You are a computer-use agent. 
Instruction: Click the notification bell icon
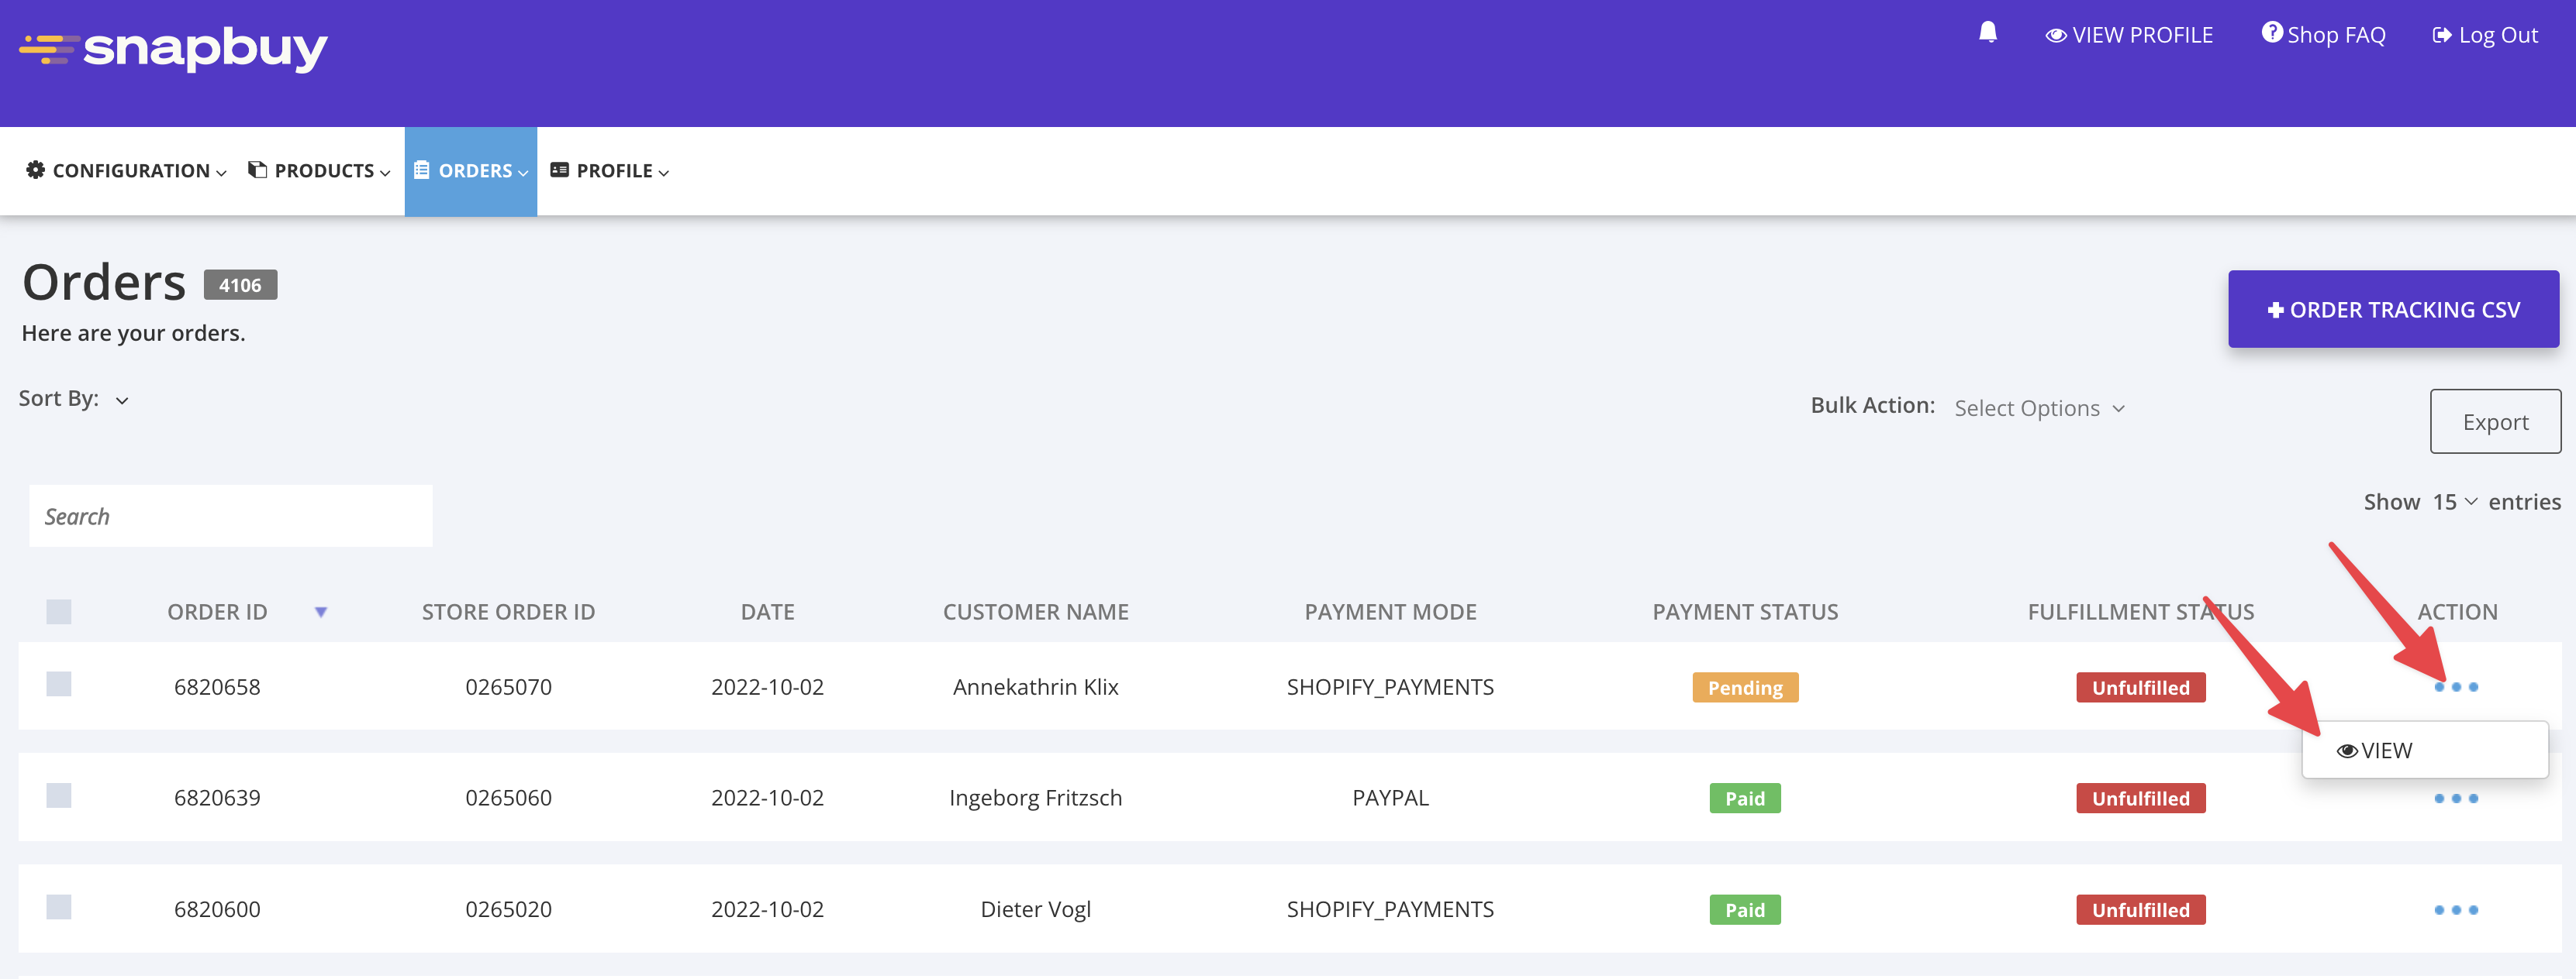click(x=1987, y=33)
